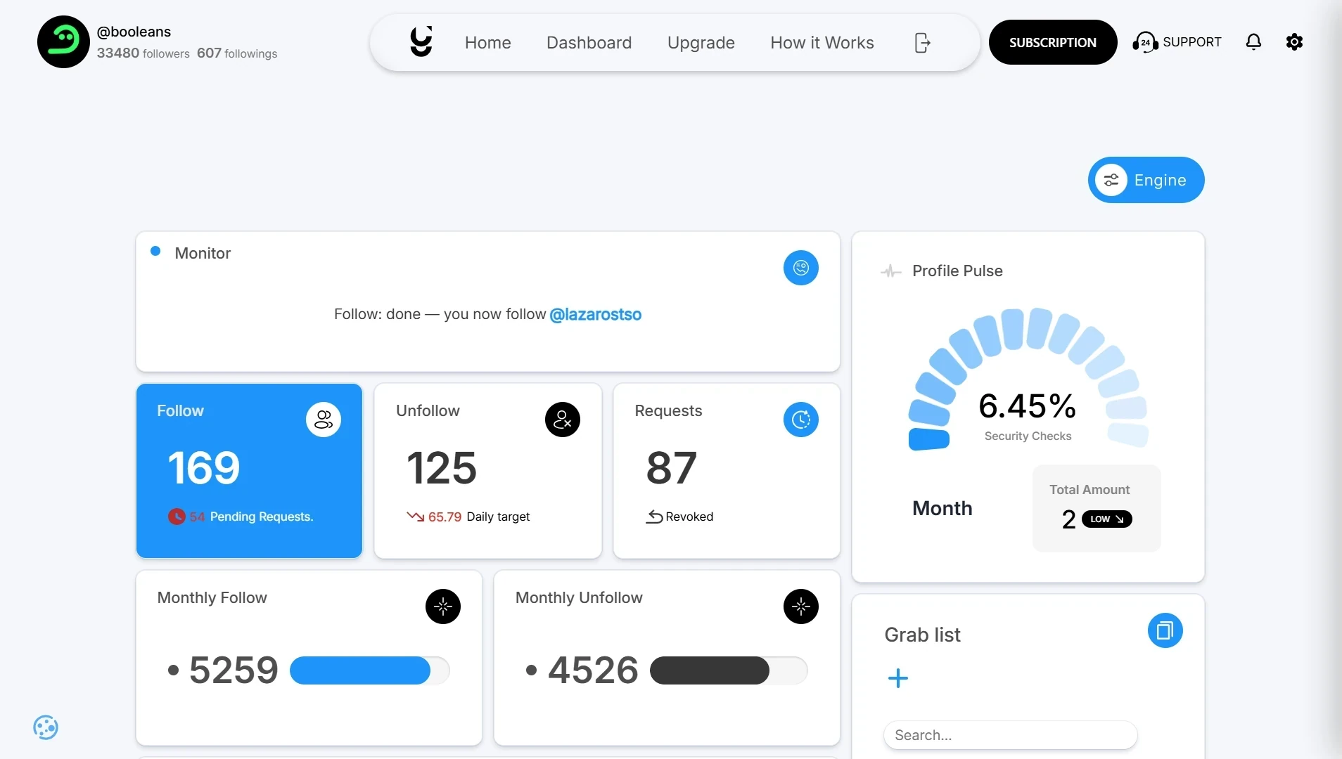1342x759 pixels.
Task: Click the user icon on the Follow card
Action: point(323,419)
